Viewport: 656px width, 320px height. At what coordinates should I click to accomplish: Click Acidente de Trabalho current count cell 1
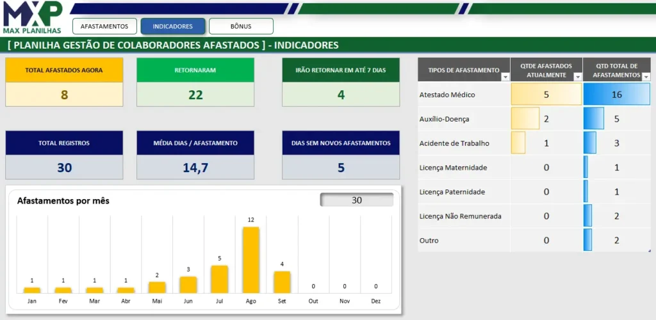pos(546,143)
